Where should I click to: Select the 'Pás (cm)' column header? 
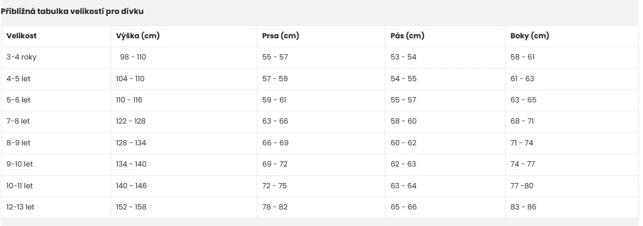pyautogui.click(x=407, y=36)
